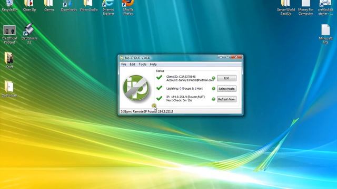Click the Client ID and Account text
The height and width of the screenshot is (189, 337).
190,78
